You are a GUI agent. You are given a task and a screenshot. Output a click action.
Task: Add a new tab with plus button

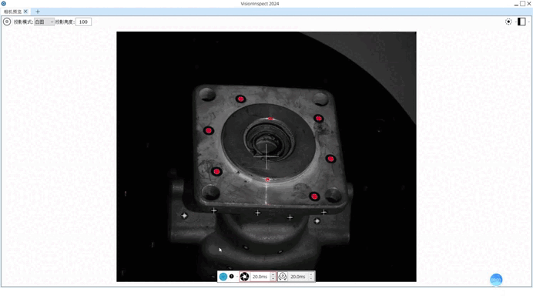click(x=38, y=12)
